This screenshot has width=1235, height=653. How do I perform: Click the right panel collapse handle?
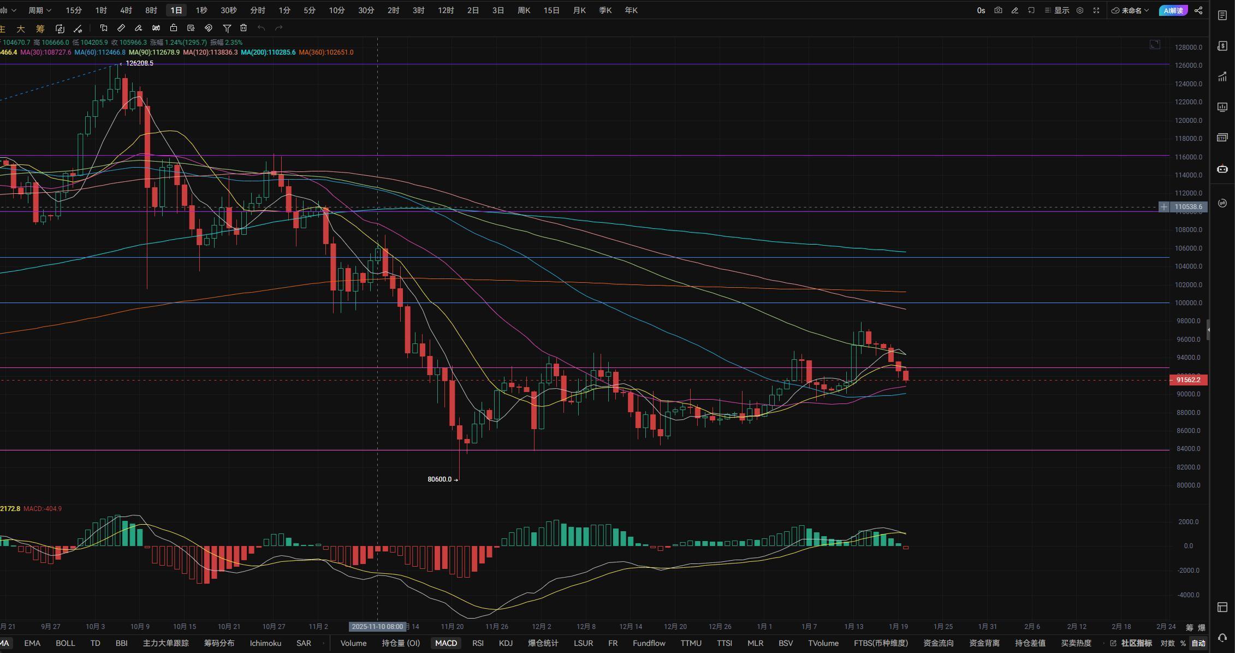coord(1208,330)
